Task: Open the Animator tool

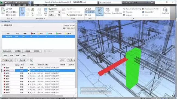Action: (x=128, y=12)
